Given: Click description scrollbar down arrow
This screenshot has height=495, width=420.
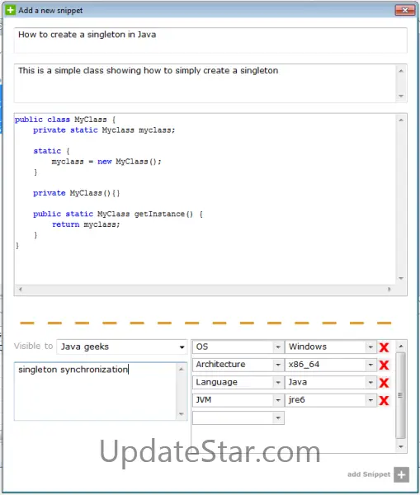Looking at the screenshot, I should click(x=401, y=96).
